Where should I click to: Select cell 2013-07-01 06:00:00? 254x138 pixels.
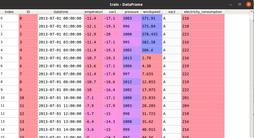[61, 66]
